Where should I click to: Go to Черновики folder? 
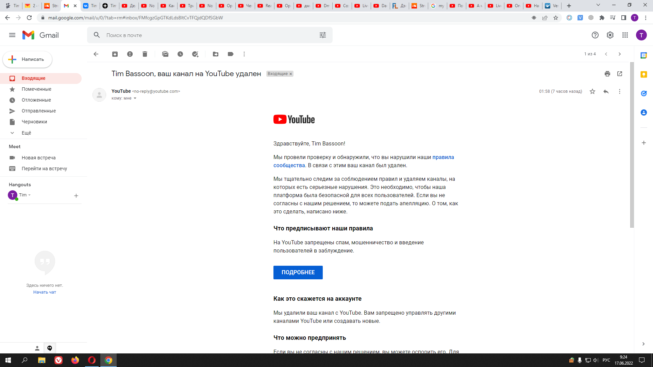pyautogui.click(x=34, y=122)
